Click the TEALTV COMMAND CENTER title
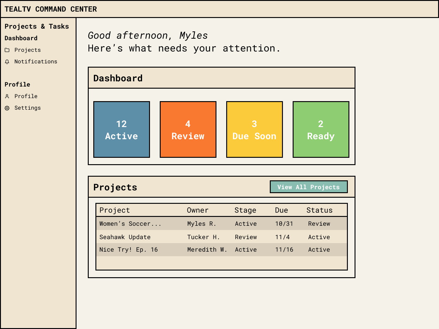Viewport: 439px width, 329px height. click(51, 9)
